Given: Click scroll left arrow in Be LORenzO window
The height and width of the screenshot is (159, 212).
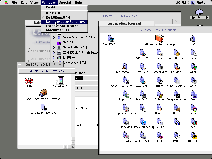Looking at the screenshot, I should [65, 147].
